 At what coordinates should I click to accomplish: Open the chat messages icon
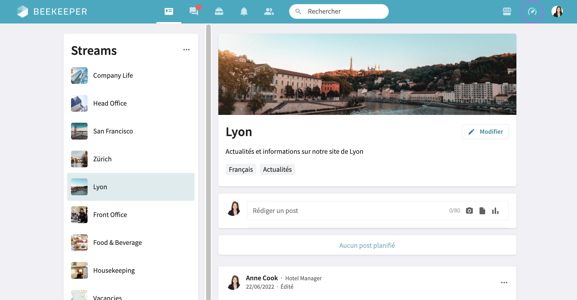(x=194, y=11)
